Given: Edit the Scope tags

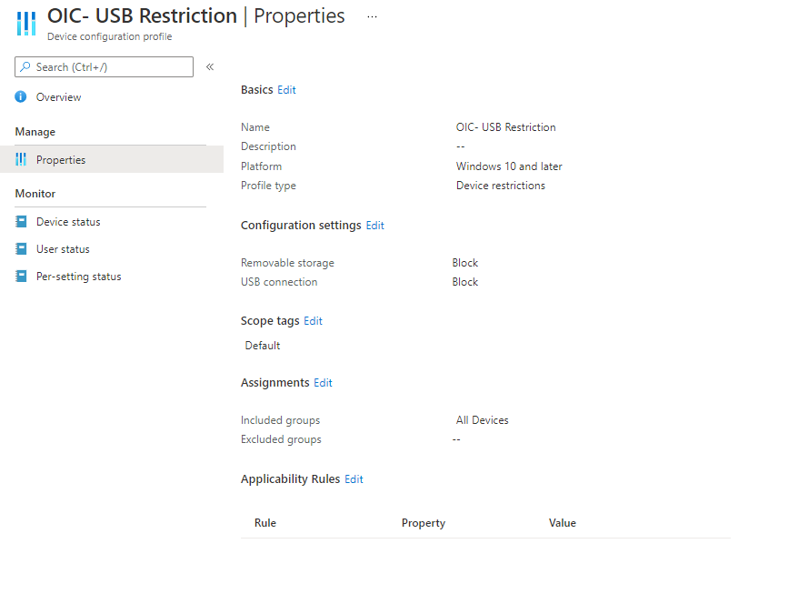Looking at the screenshot, I should [x=313, y=320].
